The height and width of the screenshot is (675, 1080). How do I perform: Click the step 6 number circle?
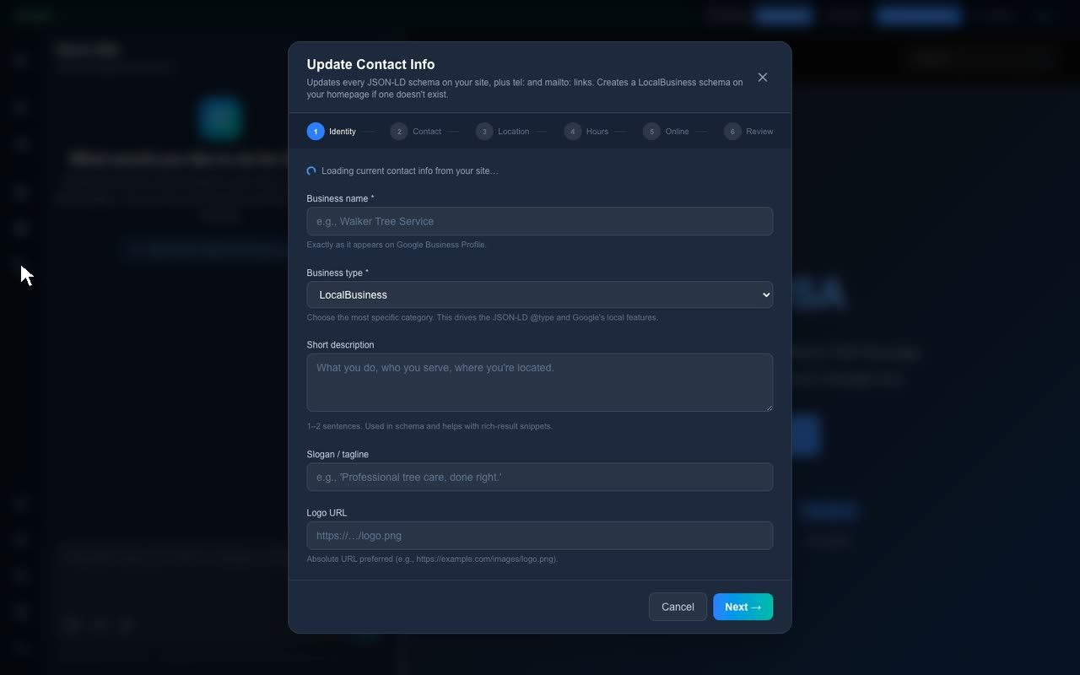pos(732,132)
